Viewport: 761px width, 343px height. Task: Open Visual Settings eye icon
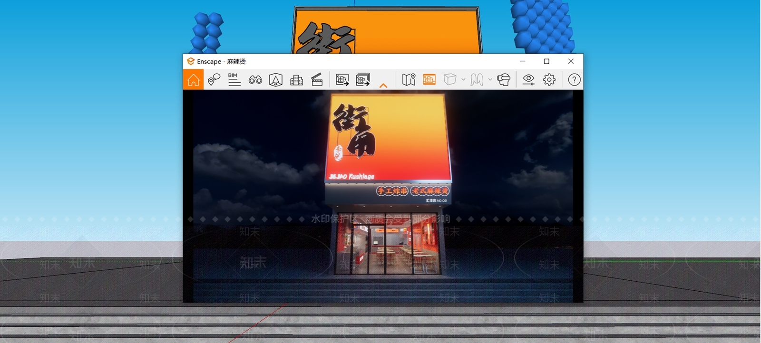(528, 80)
